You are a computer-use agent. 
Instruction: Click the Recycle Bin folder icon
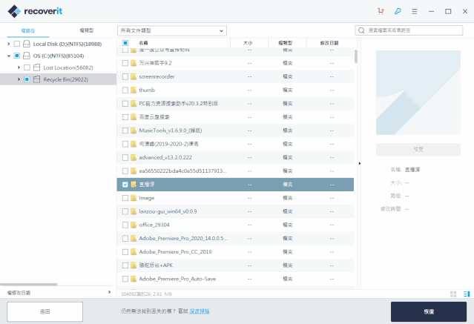tap(36, 79)
